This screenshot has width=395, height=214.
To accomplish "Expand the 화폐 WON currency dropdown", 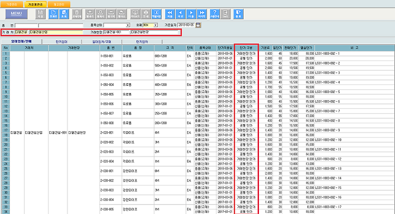I will [x=155, y=25].
